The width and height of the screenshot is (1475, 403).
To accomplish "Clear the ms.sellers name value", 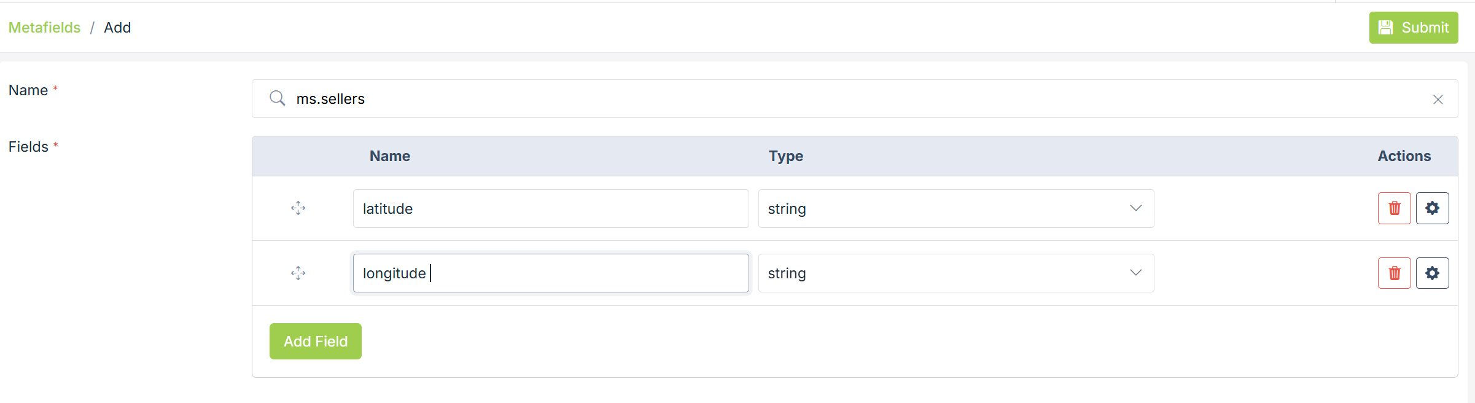I will point(1438,100).
